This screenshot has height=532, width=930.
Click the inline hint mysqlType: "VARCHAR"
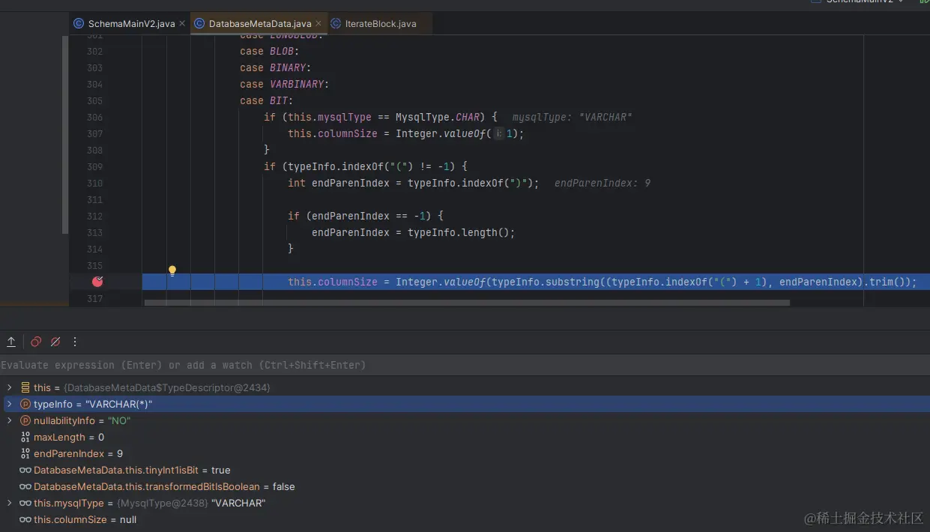[572, 117]
